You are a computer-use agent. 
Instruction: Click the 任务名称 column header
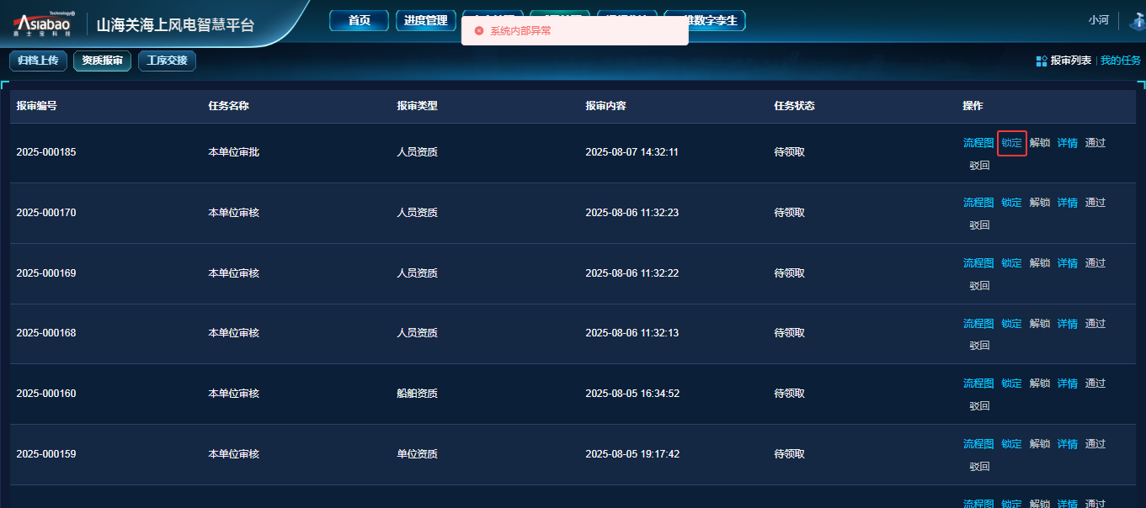coord(228,106)
